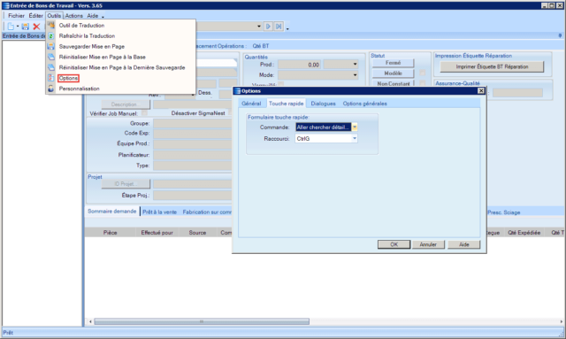Click Annuler in the Options dialog
This screenshot has width=566, height=339.
(428, 244)
